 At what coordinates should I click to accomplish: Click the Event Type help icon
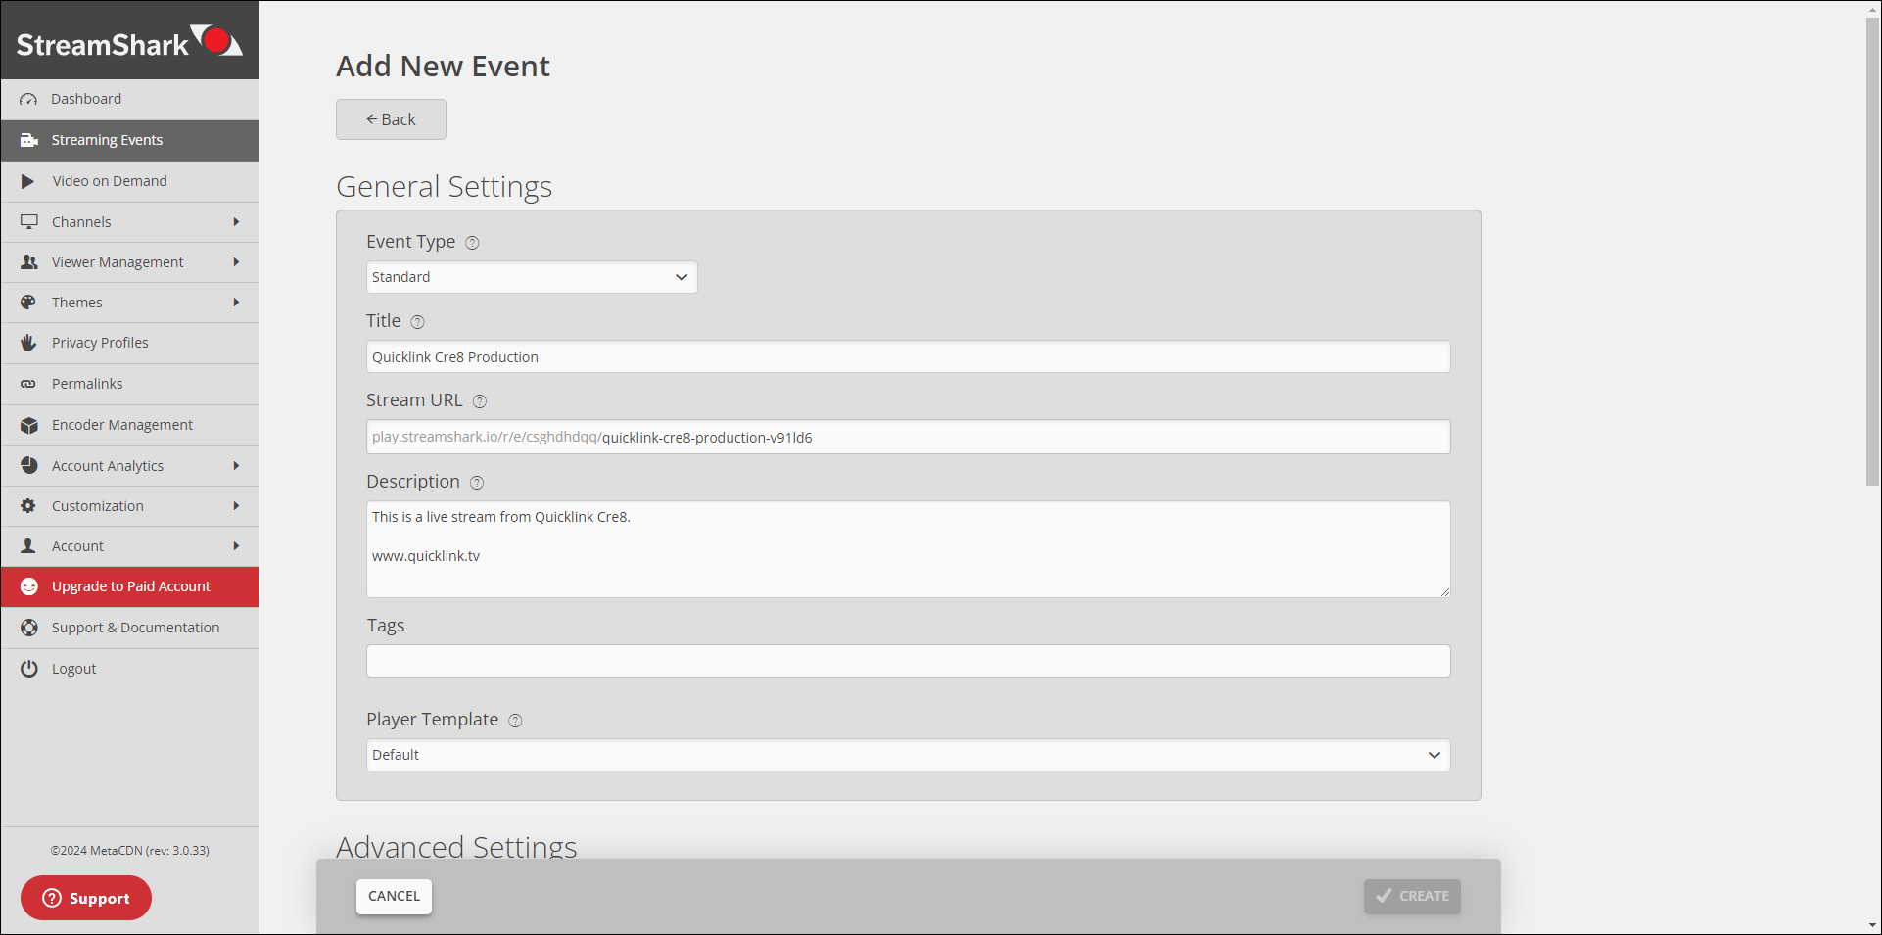click(x=472, y=243)
